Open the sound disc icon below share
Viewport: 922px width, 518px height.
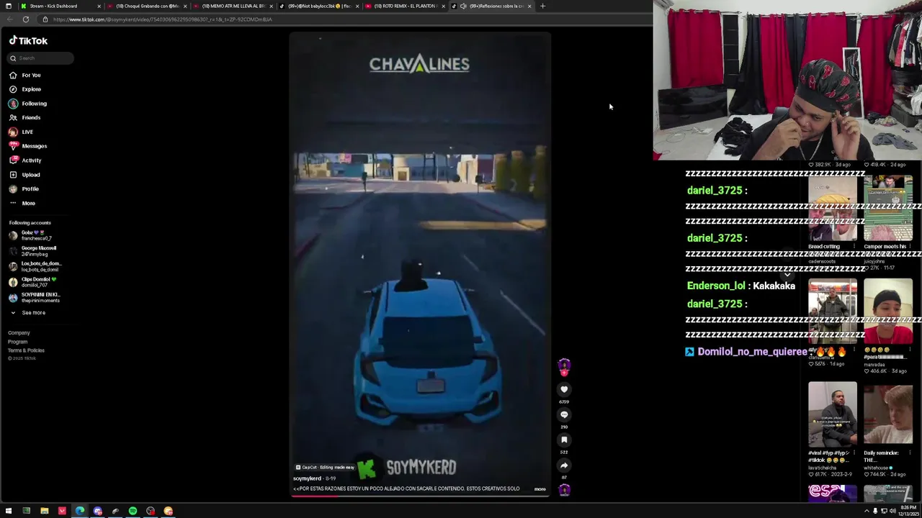[564, 490]
